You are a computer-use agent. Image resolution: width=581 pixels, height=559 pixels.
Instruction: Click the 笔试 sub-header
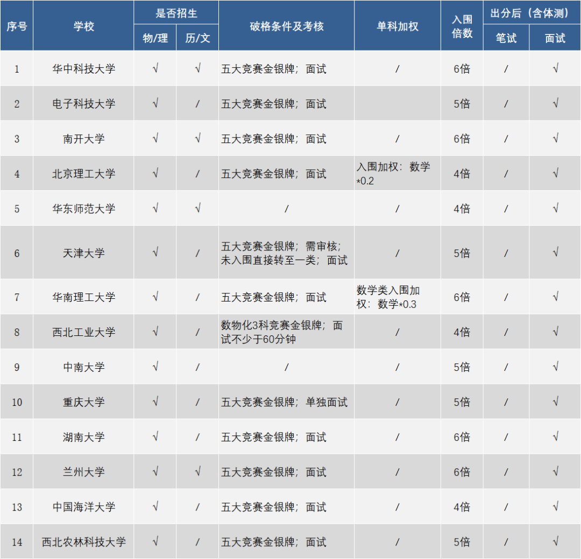506,38
